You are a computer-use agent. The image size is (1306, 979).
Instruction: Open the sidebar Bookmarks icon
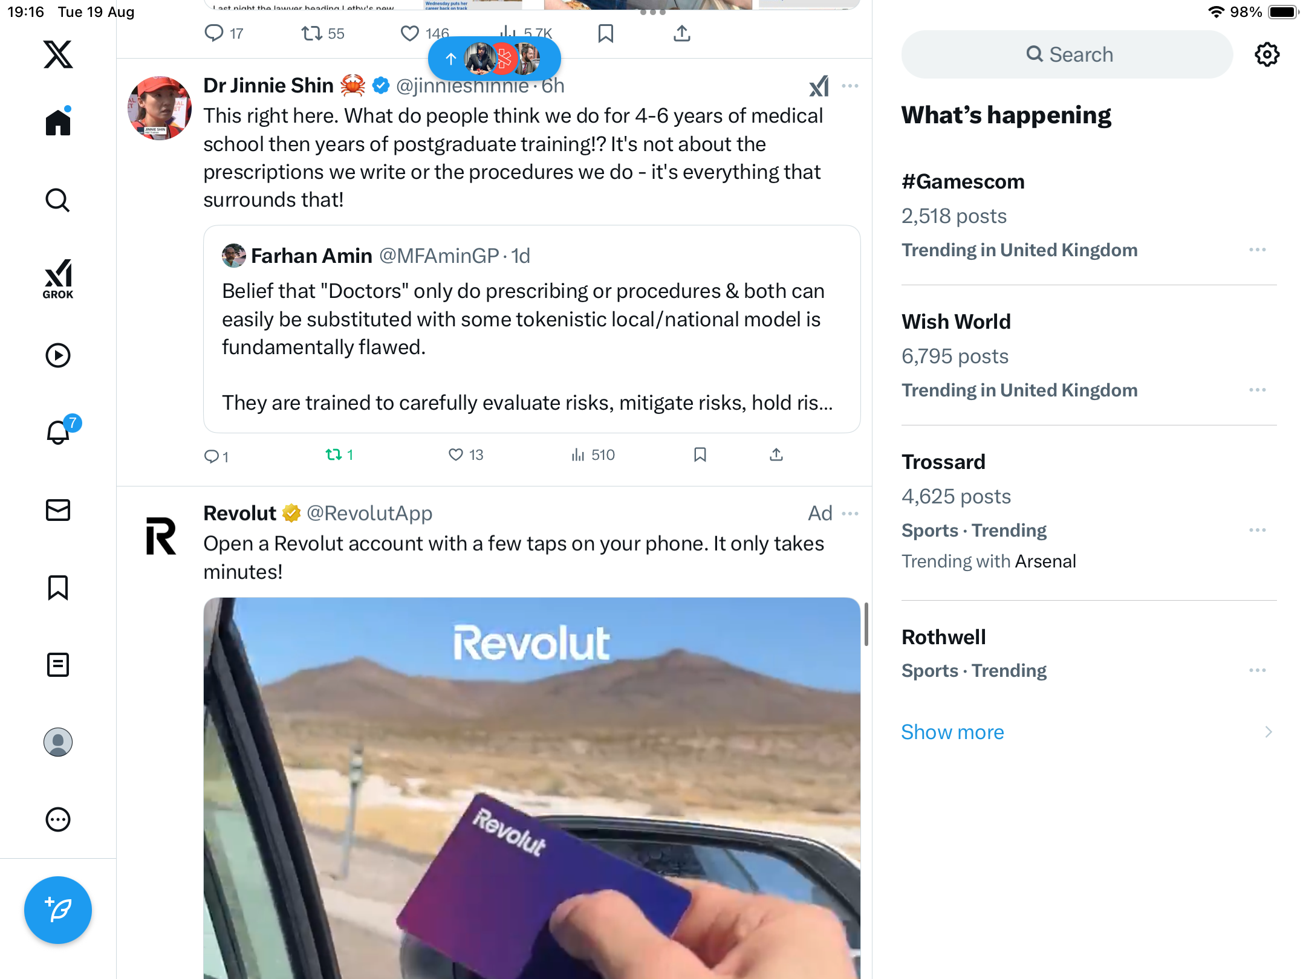tap(58, 587)
